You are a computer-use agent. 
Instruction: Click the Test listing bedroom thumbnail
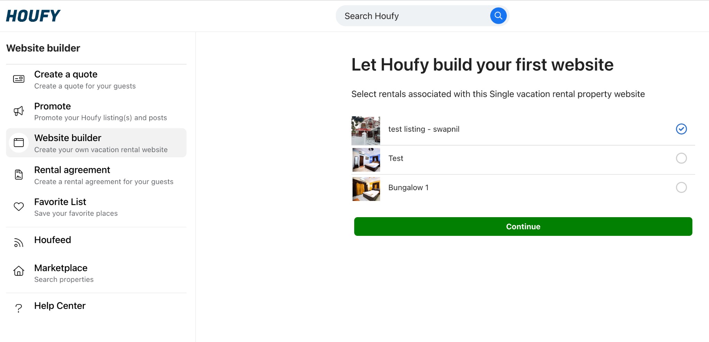click(366, 160)
